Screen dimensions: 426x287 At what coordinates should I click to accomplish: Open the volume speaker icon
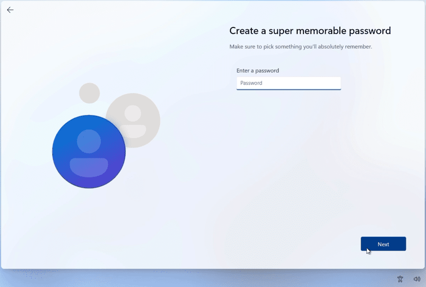click(x=417, y=278)
